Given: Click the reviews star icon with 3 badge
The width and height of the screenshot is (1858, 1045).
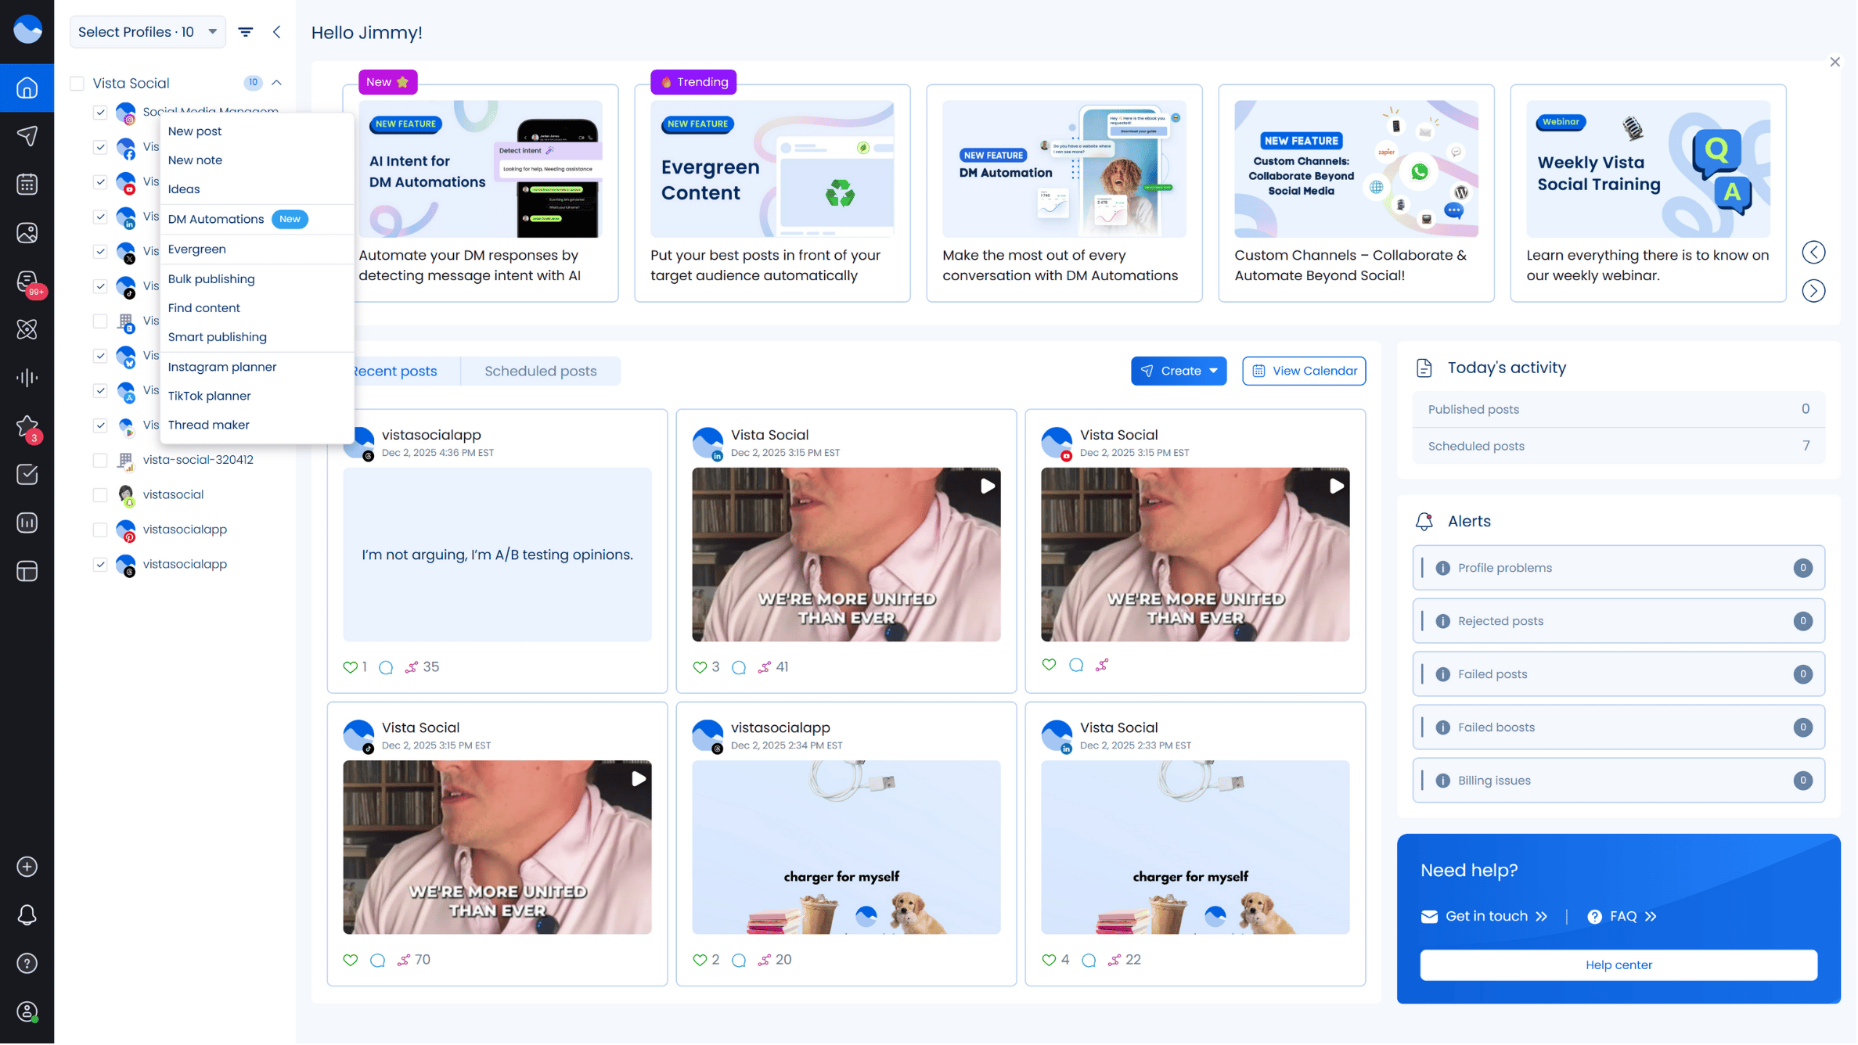Looking at the screenshot, I should (27, 426).
